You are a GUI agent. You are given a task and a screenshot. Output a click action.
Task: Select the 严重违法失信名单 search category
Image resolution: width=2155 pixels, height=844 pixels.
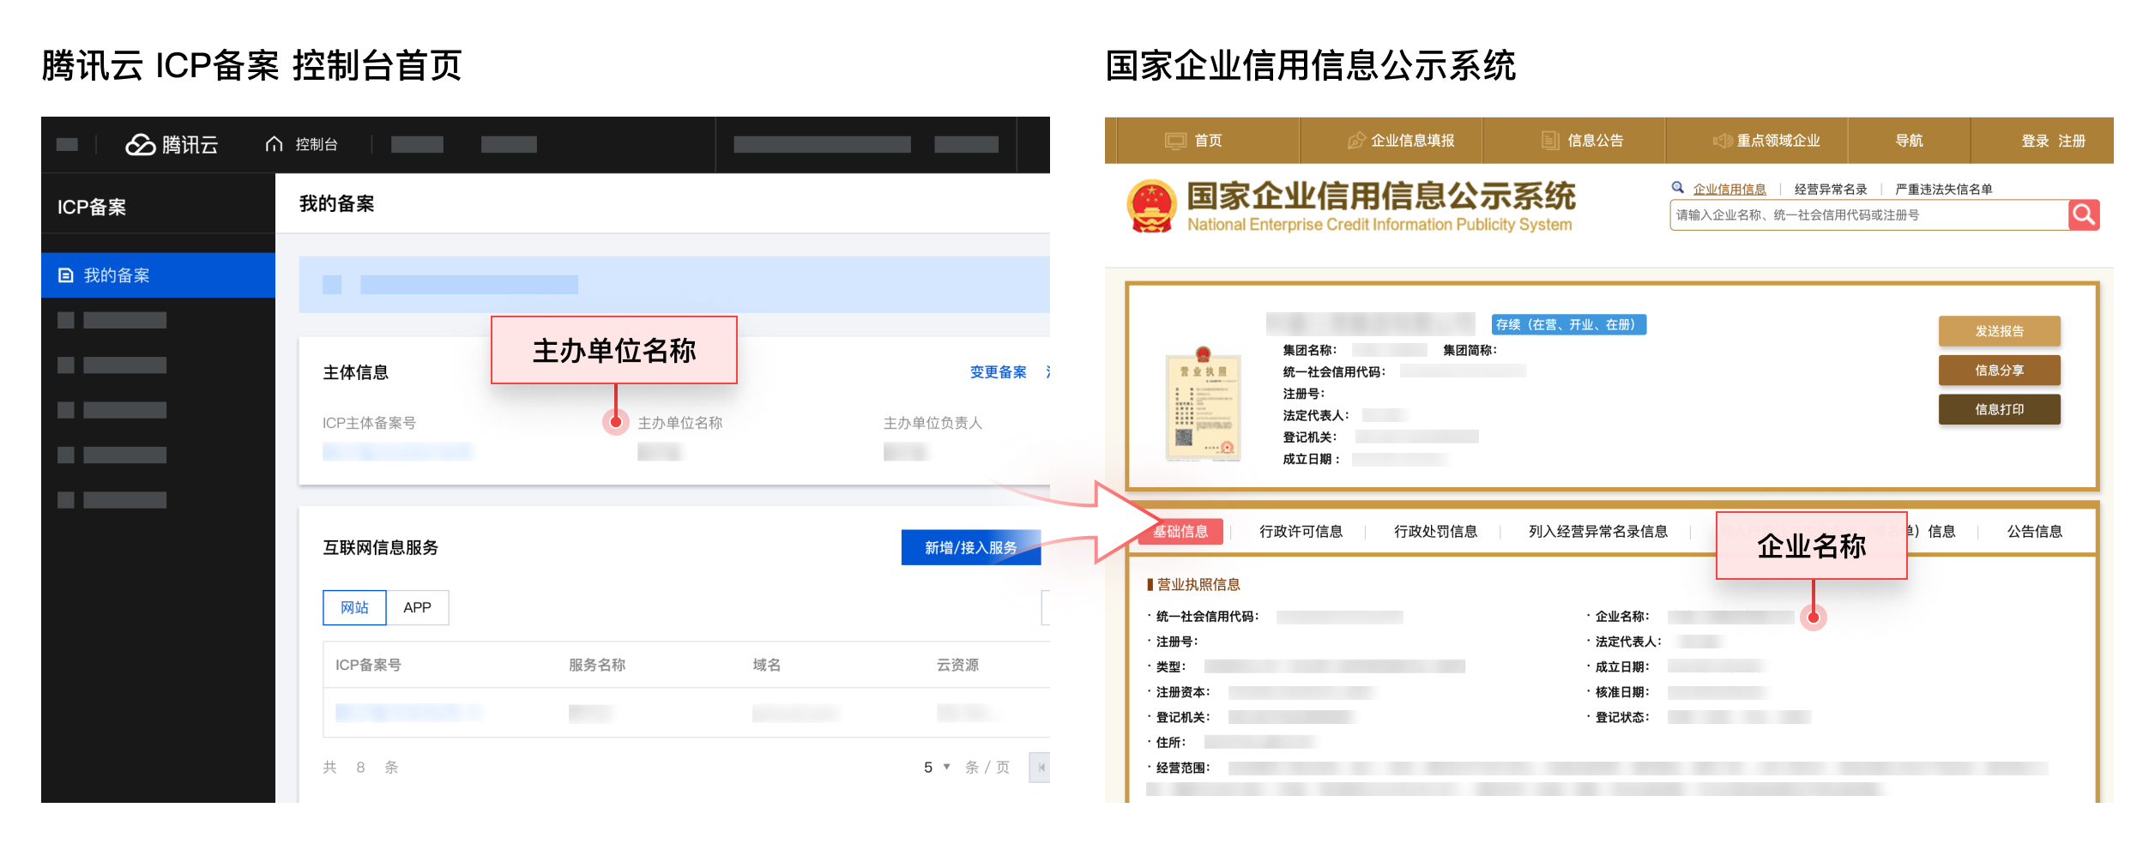1943,189
